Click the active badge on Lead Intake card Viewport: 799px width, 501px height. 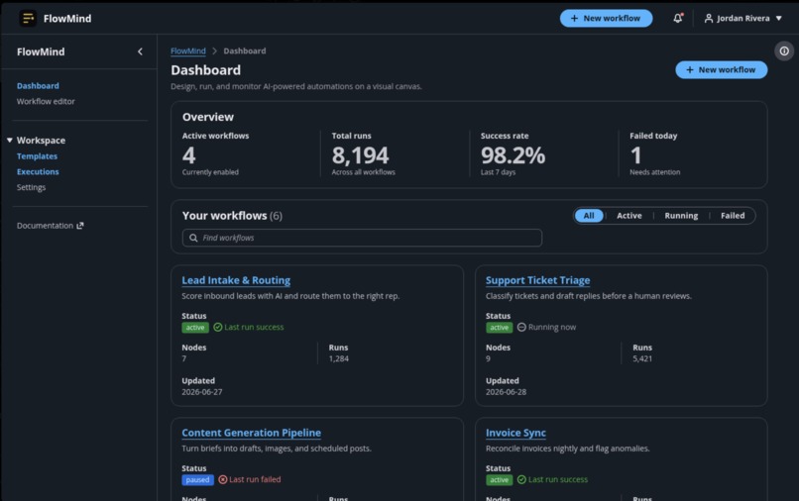point(195,328)
